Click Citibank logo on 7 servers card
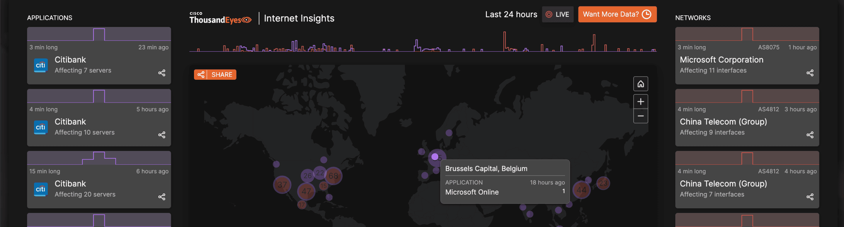Viewport: 844px width, 227px height. (41, 65)
